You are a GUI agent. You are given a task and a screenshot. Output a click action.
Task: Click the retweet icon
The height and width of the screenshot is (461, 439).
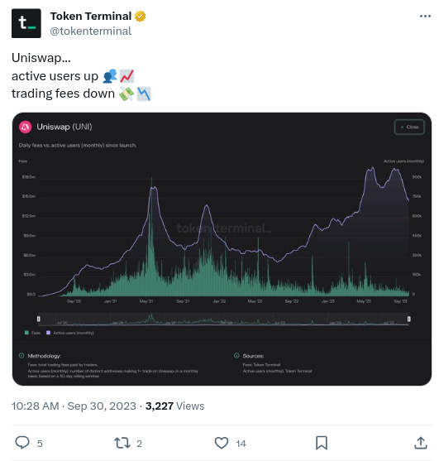[x=122, y=443]
